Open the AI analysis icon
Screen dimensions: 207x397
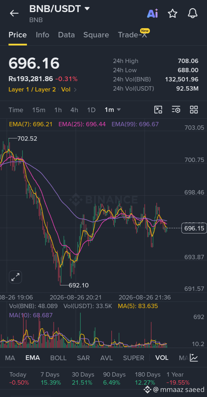pyautogui.click(x=152, y=13)
